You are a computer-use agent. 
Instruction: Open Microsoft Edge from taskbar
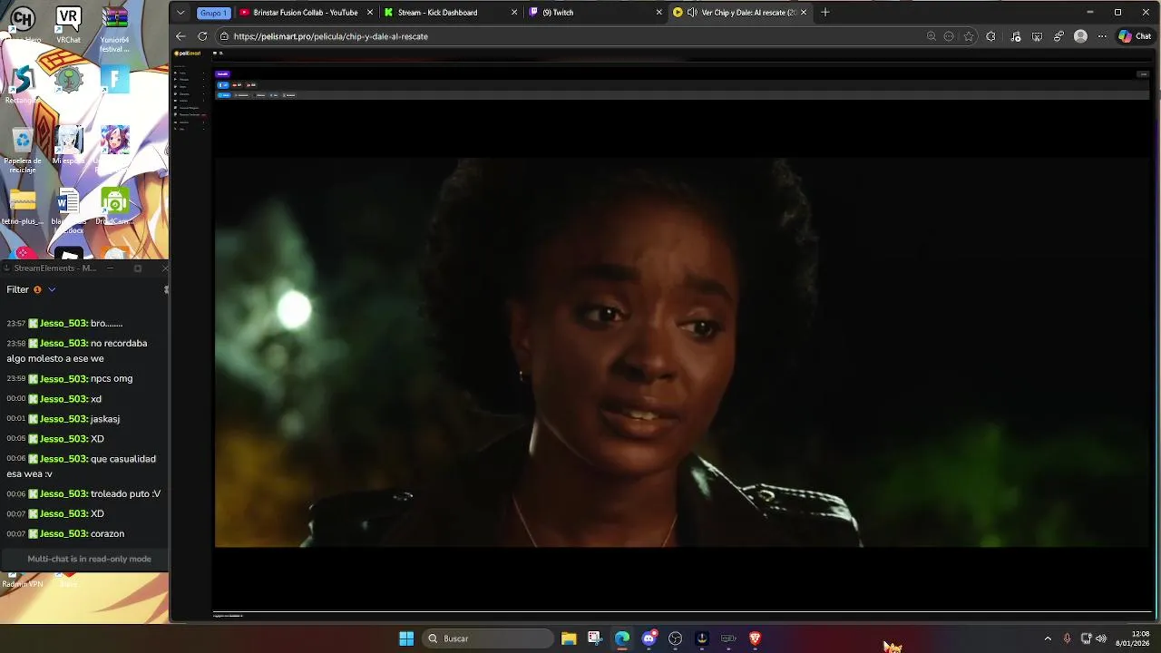[621, 638]
